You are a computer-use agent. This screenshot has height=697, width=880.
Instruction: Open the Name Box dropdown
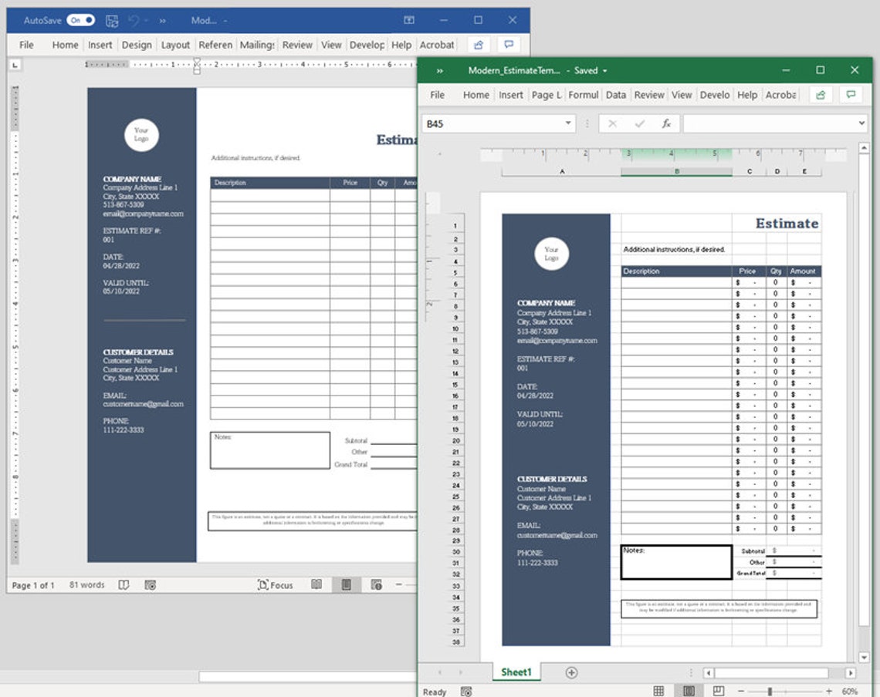coord(567,123)
